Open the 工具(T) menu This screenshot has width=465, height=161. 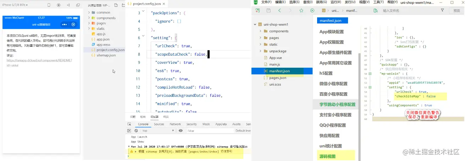378,2
